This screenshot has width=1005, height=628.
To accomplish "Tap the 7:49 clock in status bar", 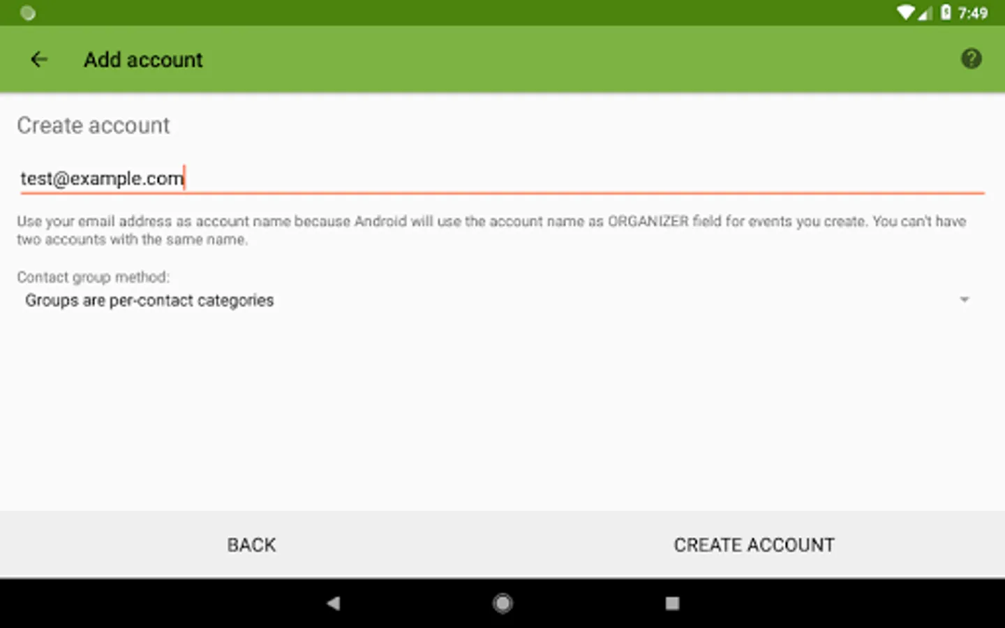I will point(973,13).
